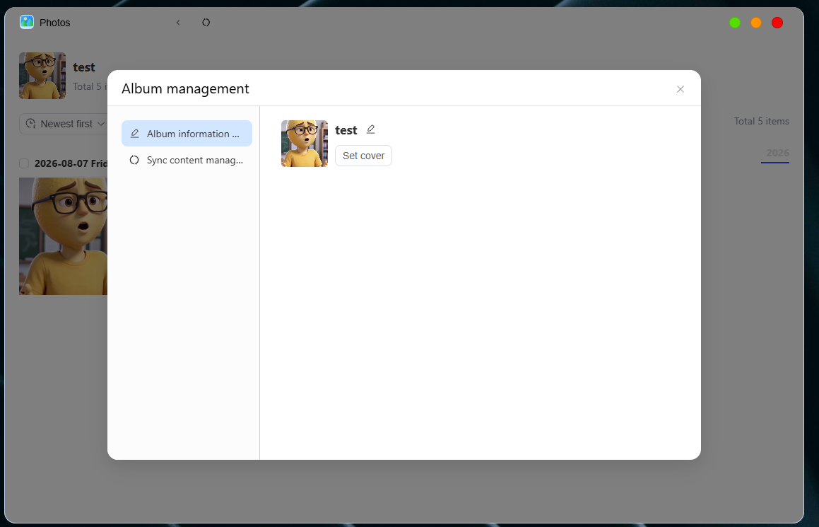Click the Photos window title text
Screen dimensions: 819x527
click(x=55, y=23)
